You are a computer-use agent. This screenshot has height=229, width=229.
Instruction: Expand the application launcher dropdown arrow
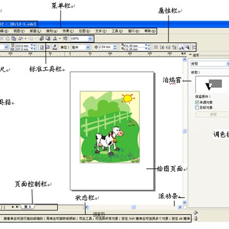[x=60, y=39]
